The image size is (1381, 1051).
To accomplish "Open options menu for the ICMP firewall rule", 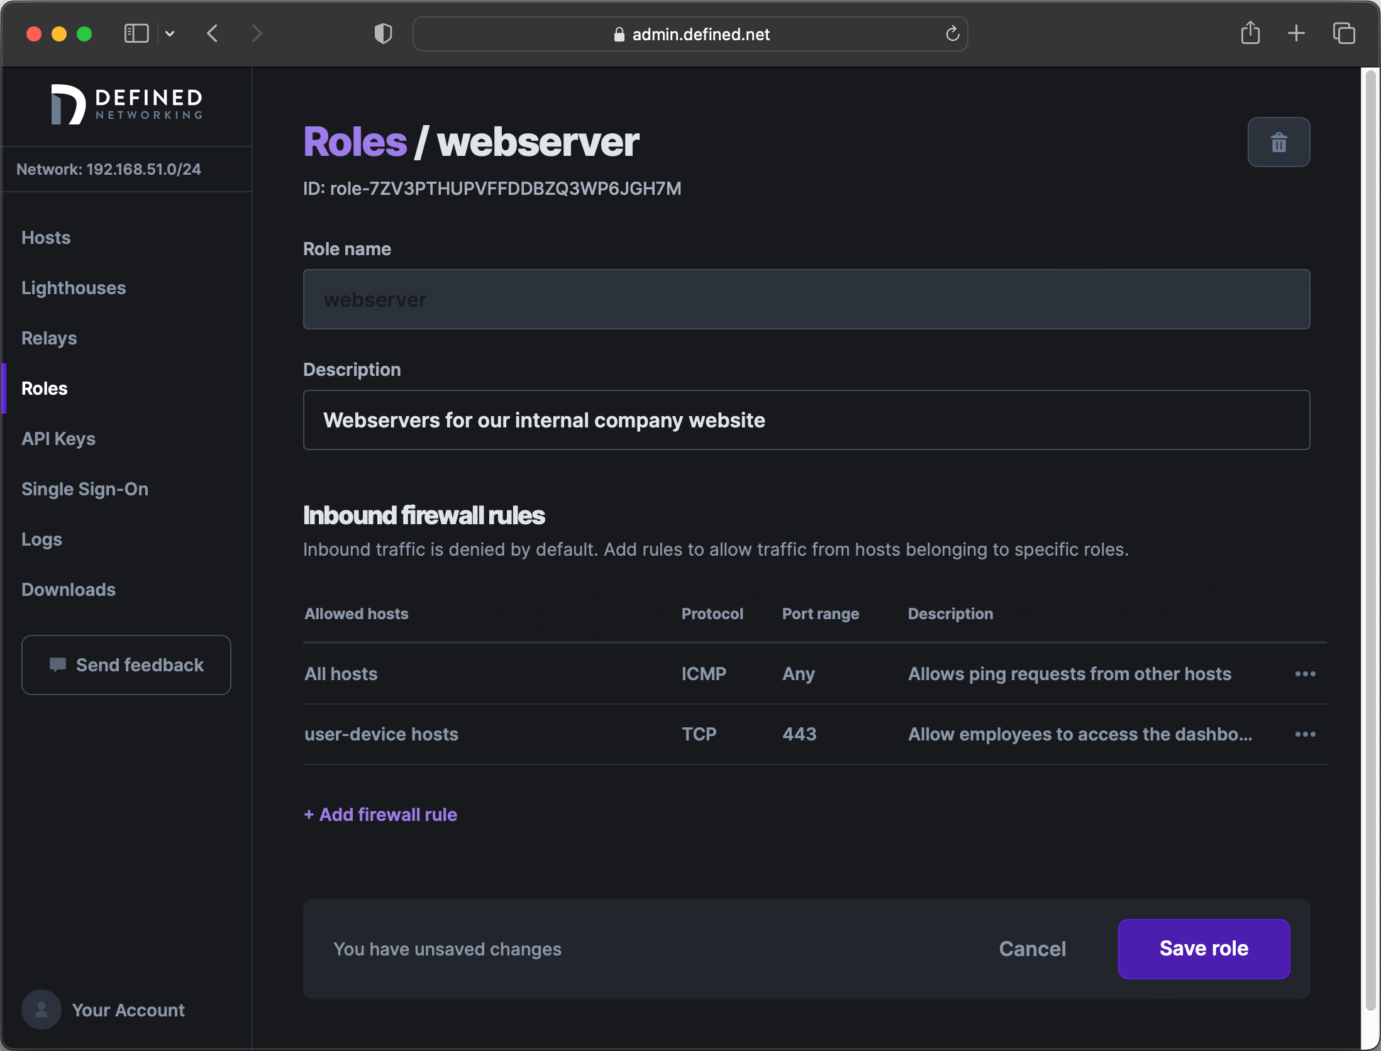I will pyautogui.click(x=1305, y=674).
